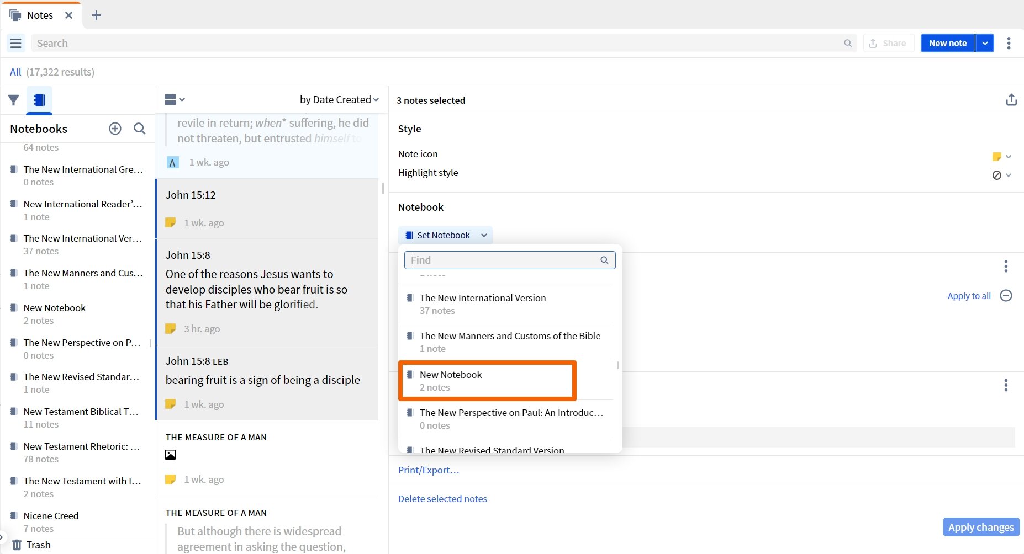Screen dimensions: 1024x554
Task: Click the Find field in notebook list
Action: [509, 260]
